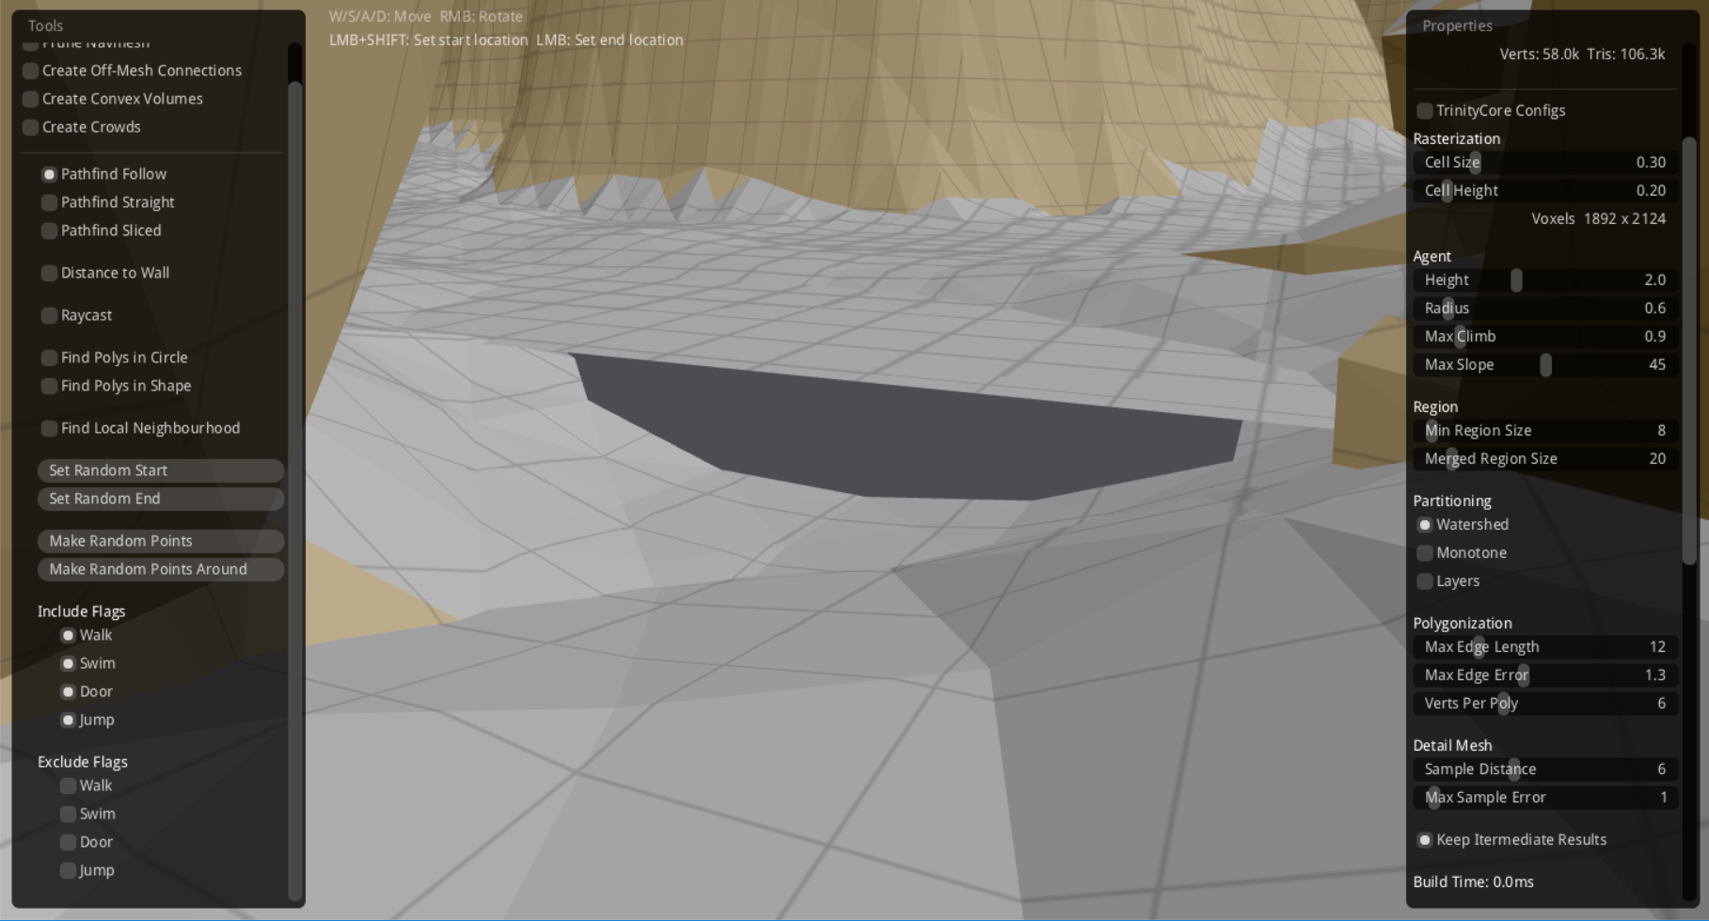Select Create Crowds tool

tap(82, 127)
